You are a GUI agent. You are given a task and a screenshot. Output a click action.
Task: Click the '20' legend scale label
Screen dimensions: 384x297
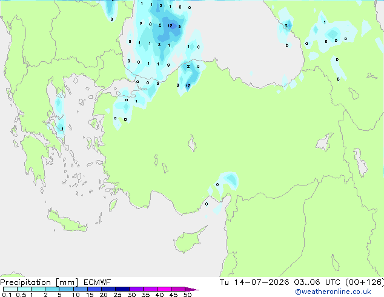pos(104,295)
